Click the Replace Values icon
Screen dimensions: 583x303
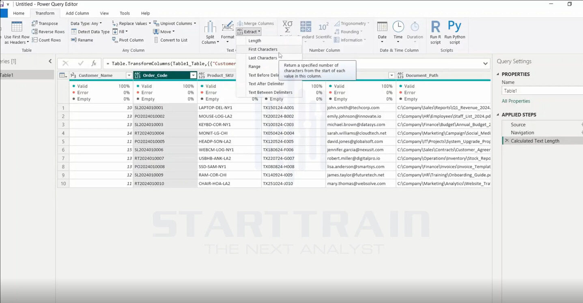(115, 23)
